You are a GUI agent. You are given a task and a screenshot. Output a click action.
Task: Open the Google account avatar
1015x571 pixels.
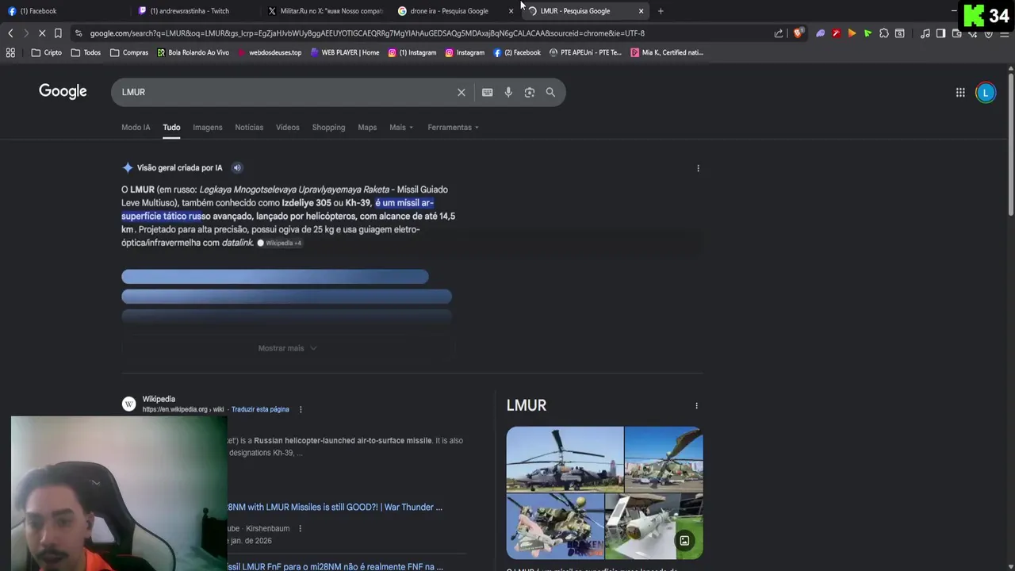pyautogui.click(x=986, y=92)
